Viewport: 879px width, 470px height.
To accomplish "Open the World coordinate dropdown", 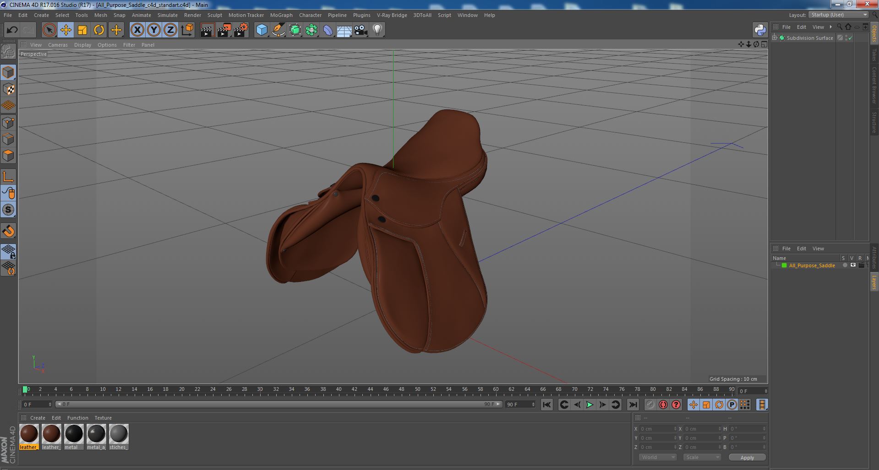I will coord(658,457).
